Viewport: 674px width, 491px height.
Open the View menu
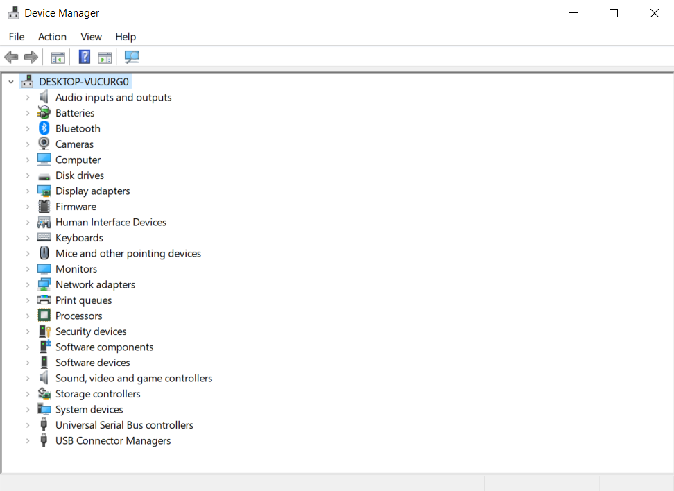[x=91, y=36]
